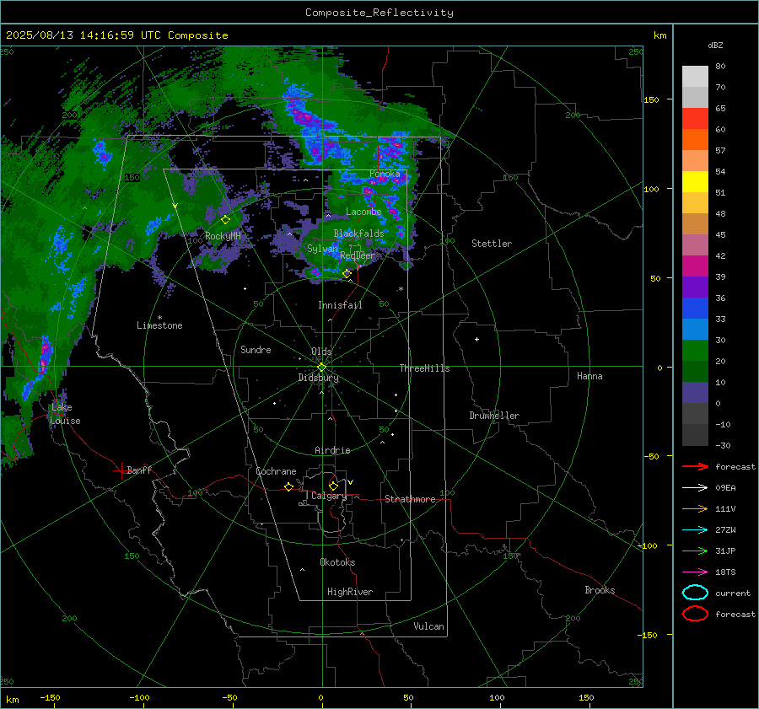This screenshot has width=759, height=709.
Task: Click the Airdrie town label
Action: click(332, 450)
